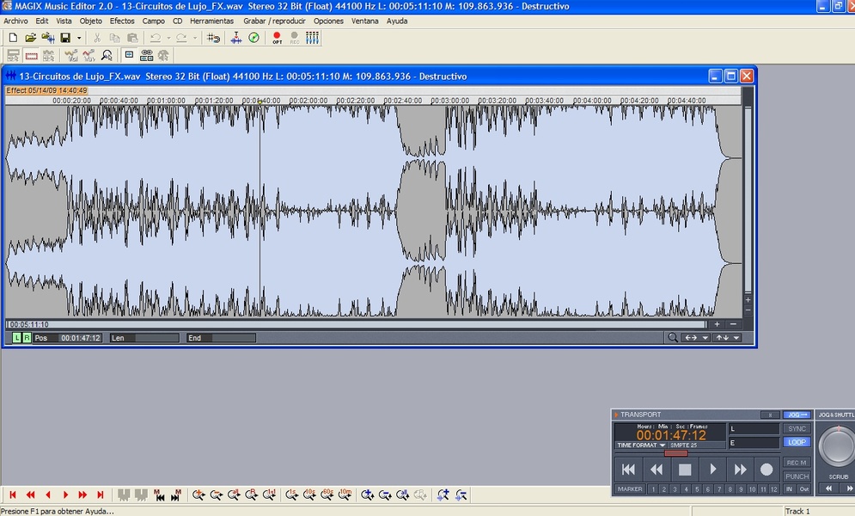Click the New file icon

click(13, 38)
